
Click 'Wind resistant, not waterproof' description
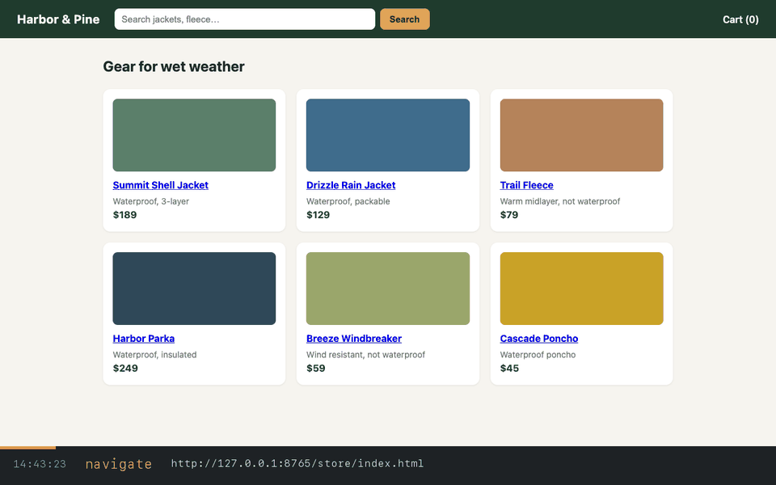pos(365,355)
